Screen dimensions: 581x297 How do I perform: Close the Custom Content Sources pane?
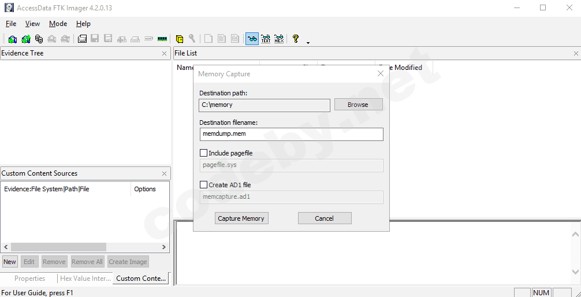(164, 173)
